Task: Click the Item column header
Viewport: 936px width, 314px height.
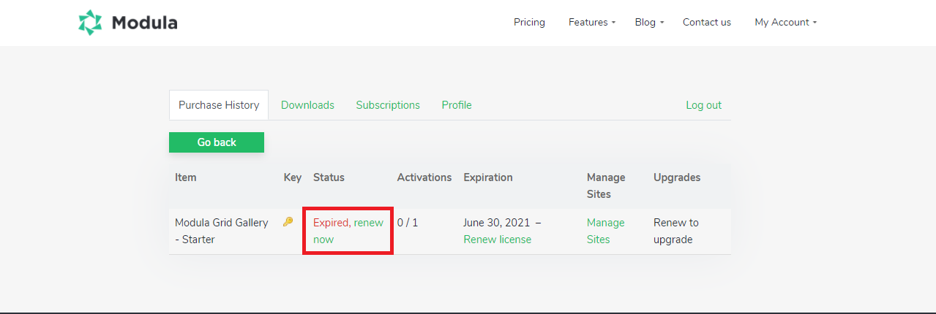Action: pyautogui.click(x=186, y=177)
